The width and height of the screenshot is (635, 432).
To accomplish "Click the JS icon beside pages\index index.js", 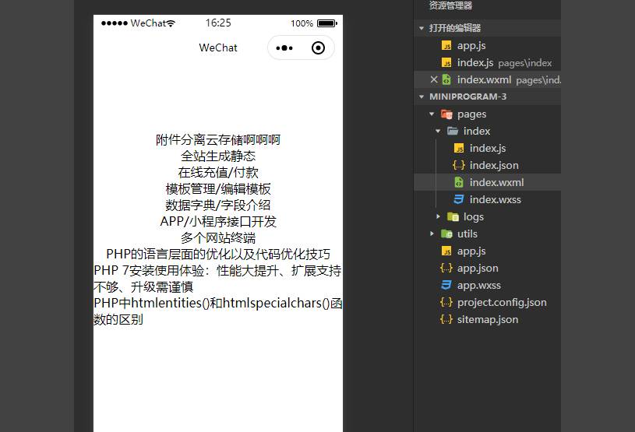I will click(x=446, y=62).
